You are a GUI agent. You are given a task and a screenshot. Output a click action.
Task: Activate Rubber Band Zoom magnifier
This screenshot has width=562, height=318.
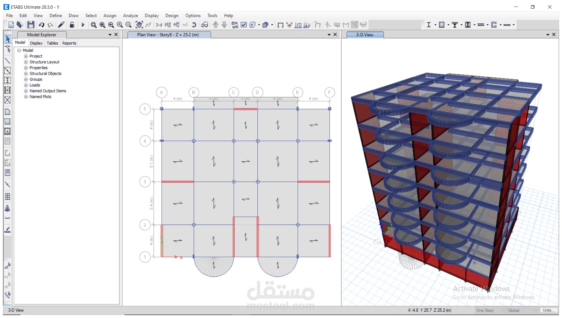(x=94, y=25)
